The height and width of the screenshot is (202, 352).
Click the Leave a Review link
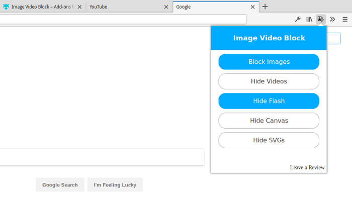(x=307, y=167)
